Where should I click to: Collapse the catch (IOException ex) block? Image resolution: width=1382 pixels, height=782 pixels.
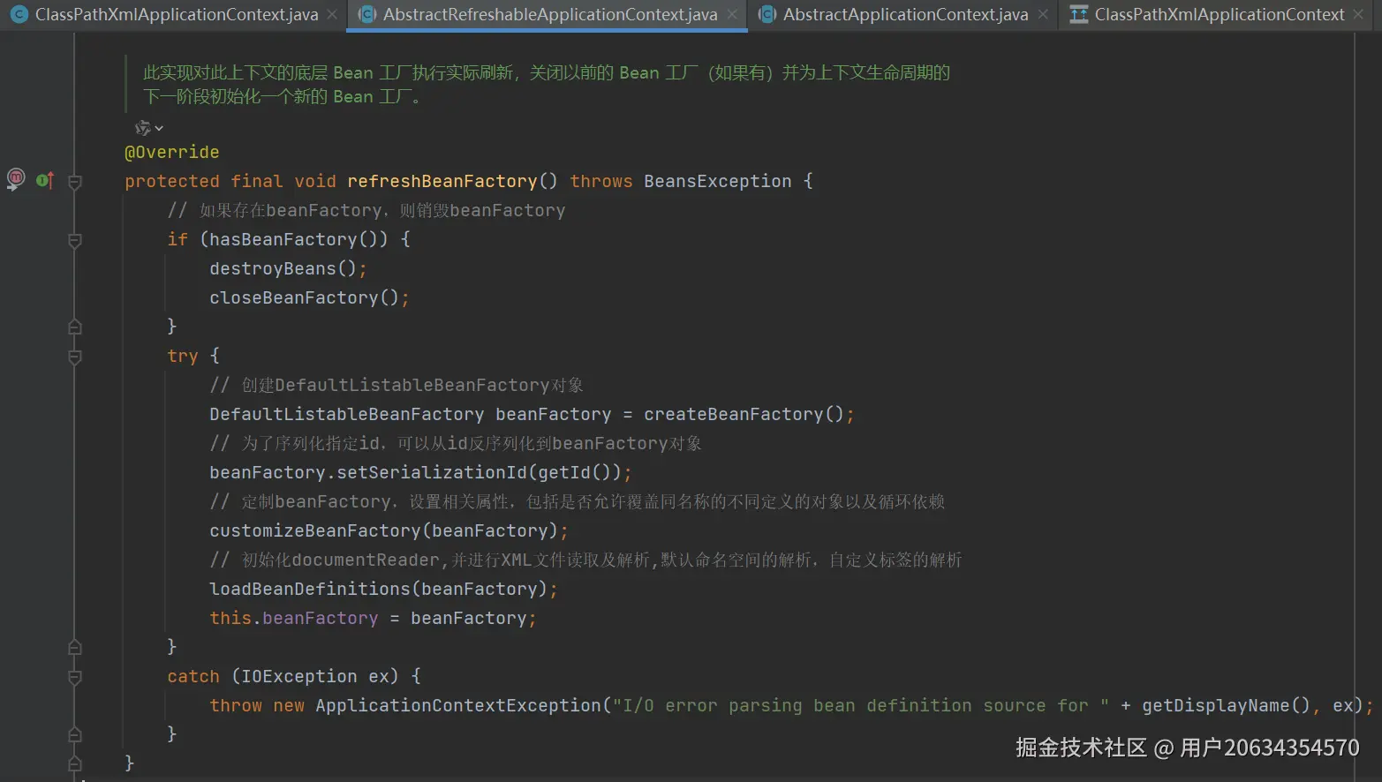pos(75,677)
